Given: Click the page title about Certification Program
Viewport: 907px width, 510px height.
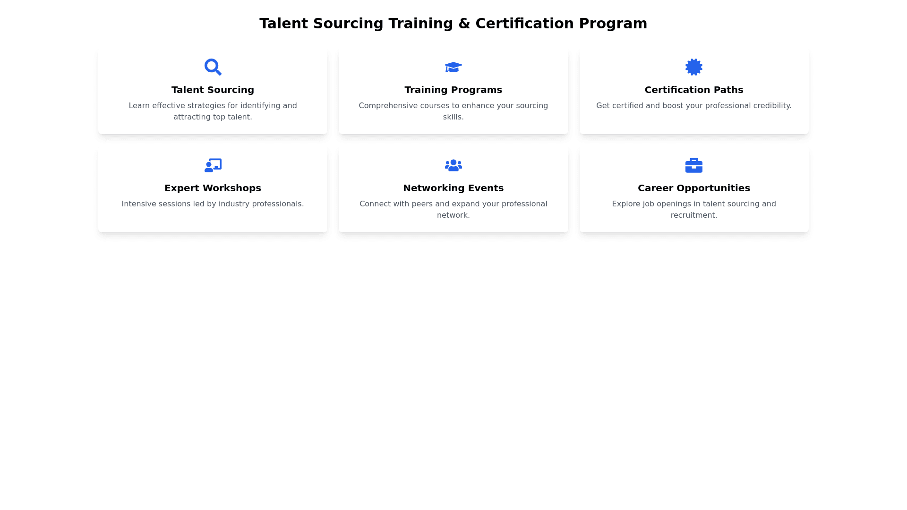Looking at the screenshot, I should [x=453, y=24].
